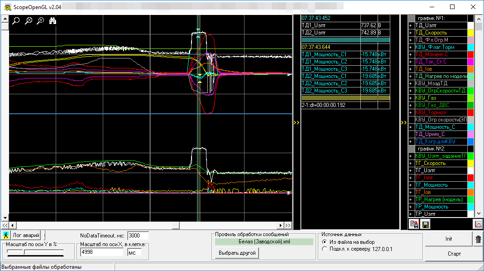This screenshot has width=484, height=271.
Task: Click the gray box beside график №1
Action: click(x=412, y=18)
